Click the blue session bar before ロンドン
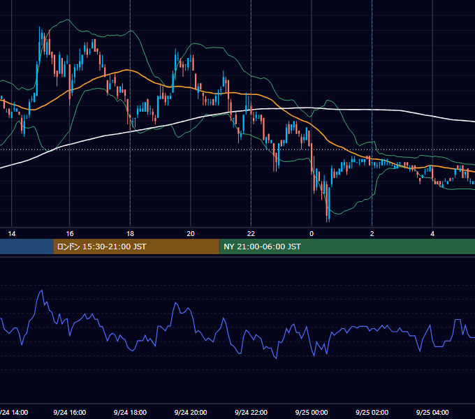The height and width of the screenshot is (419, 475). point(27,247)
